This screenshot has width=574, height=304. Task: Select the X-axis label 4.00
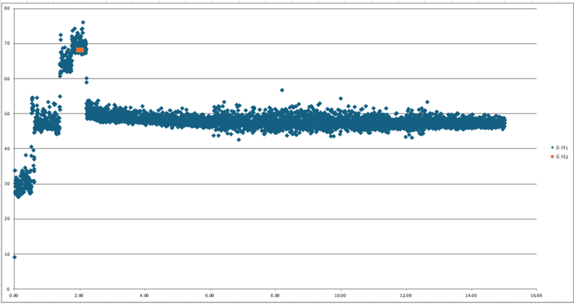coord(145,295)
